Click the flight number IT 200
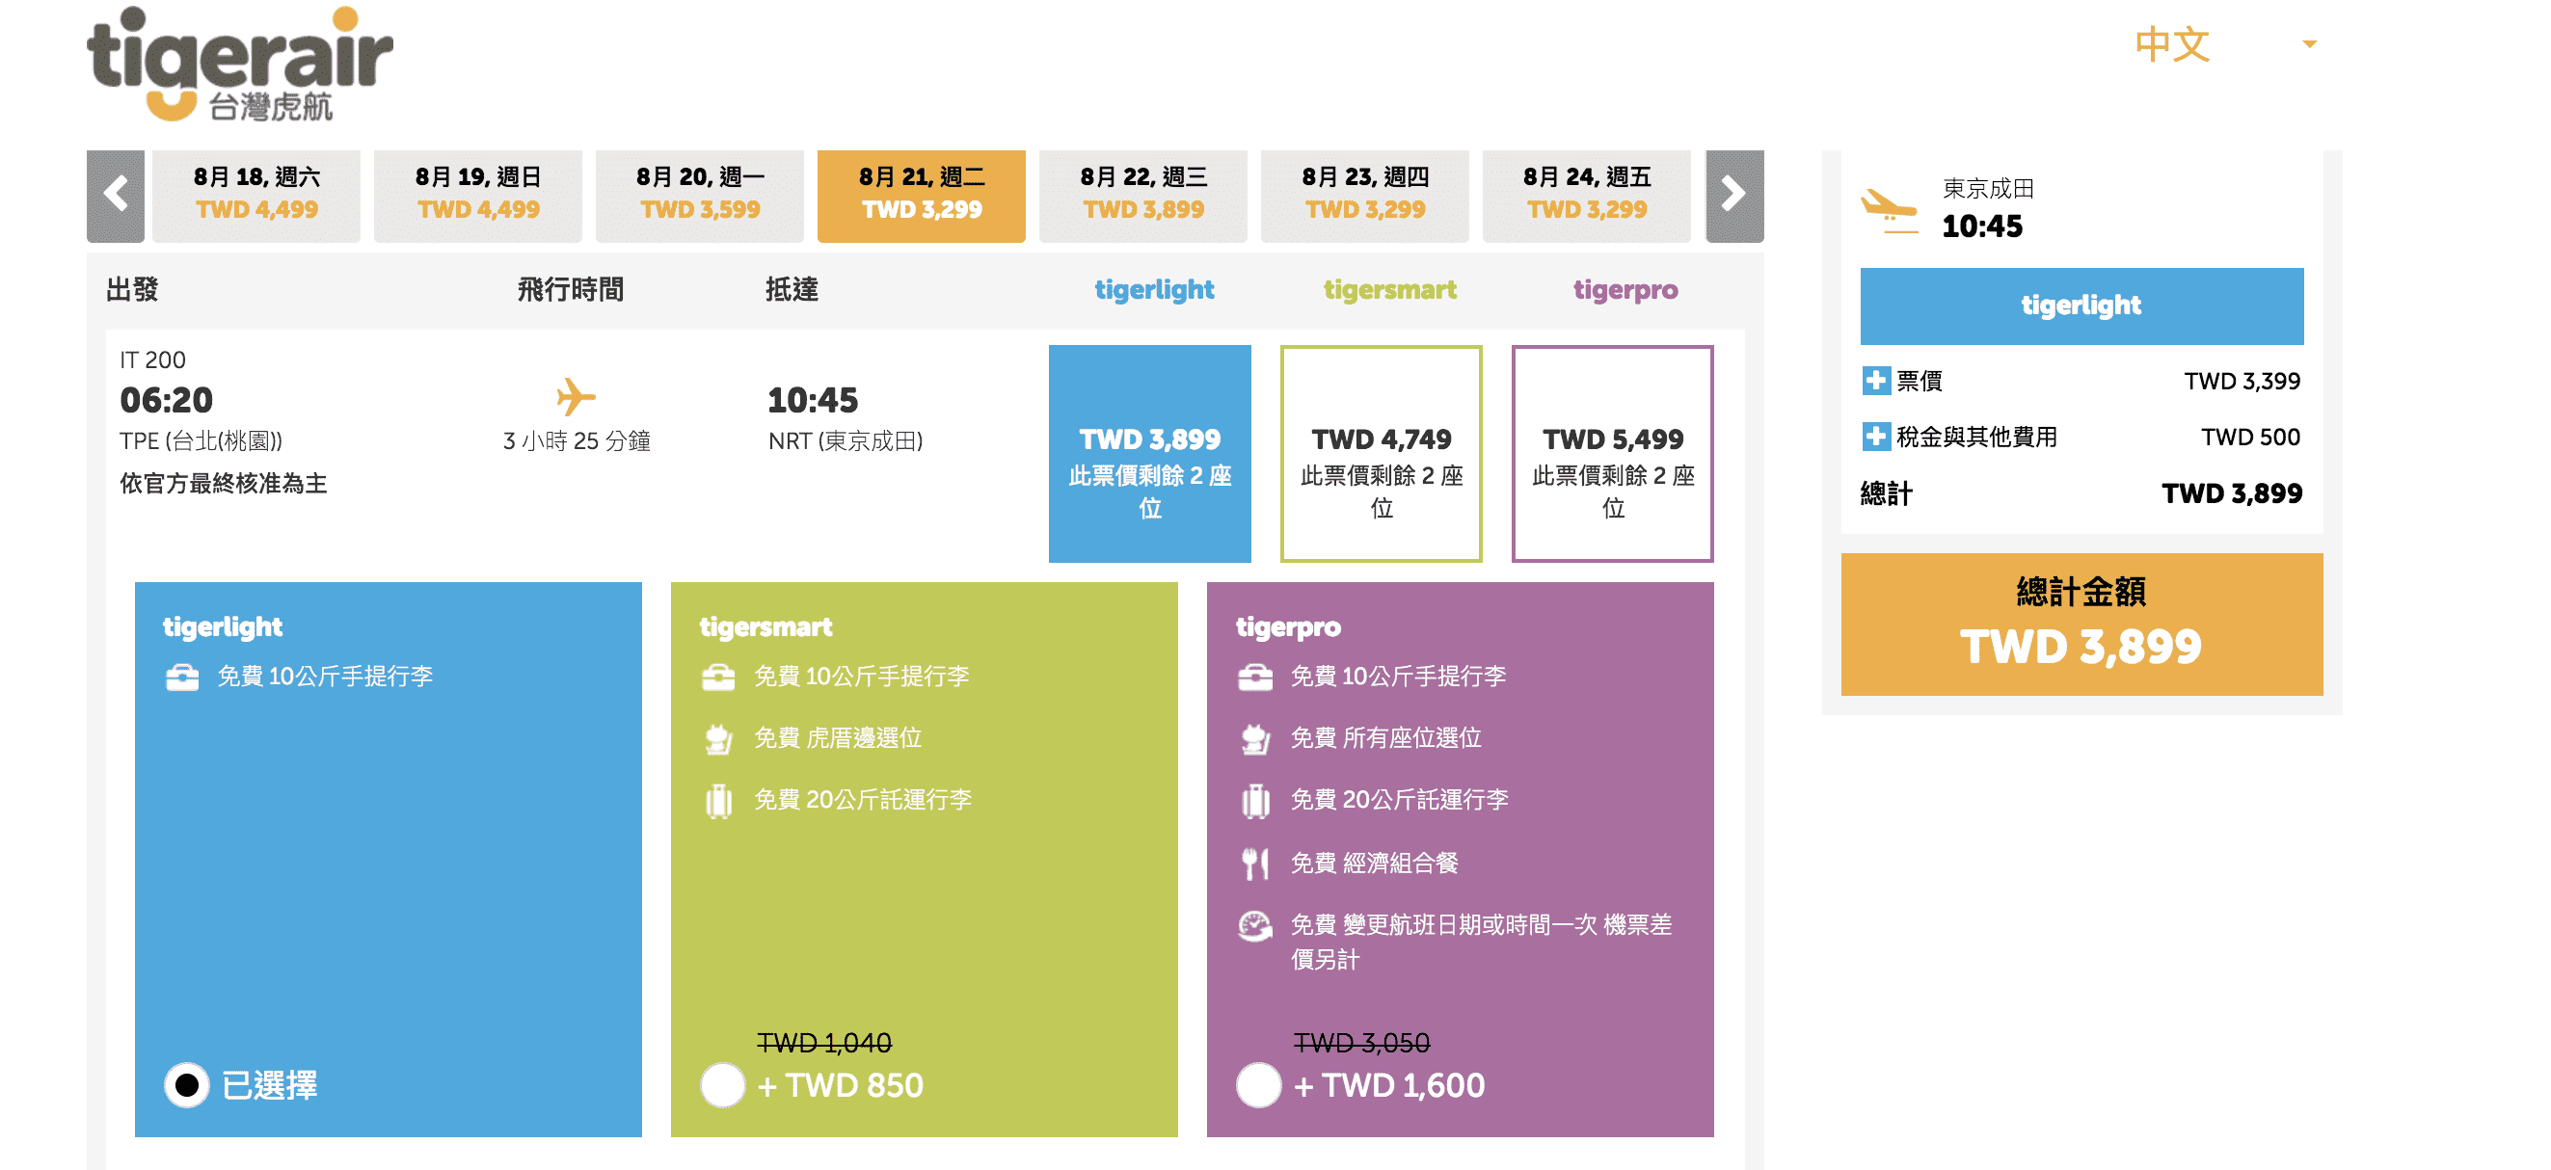This screenshot has height=1170, width=2551. 152,360
